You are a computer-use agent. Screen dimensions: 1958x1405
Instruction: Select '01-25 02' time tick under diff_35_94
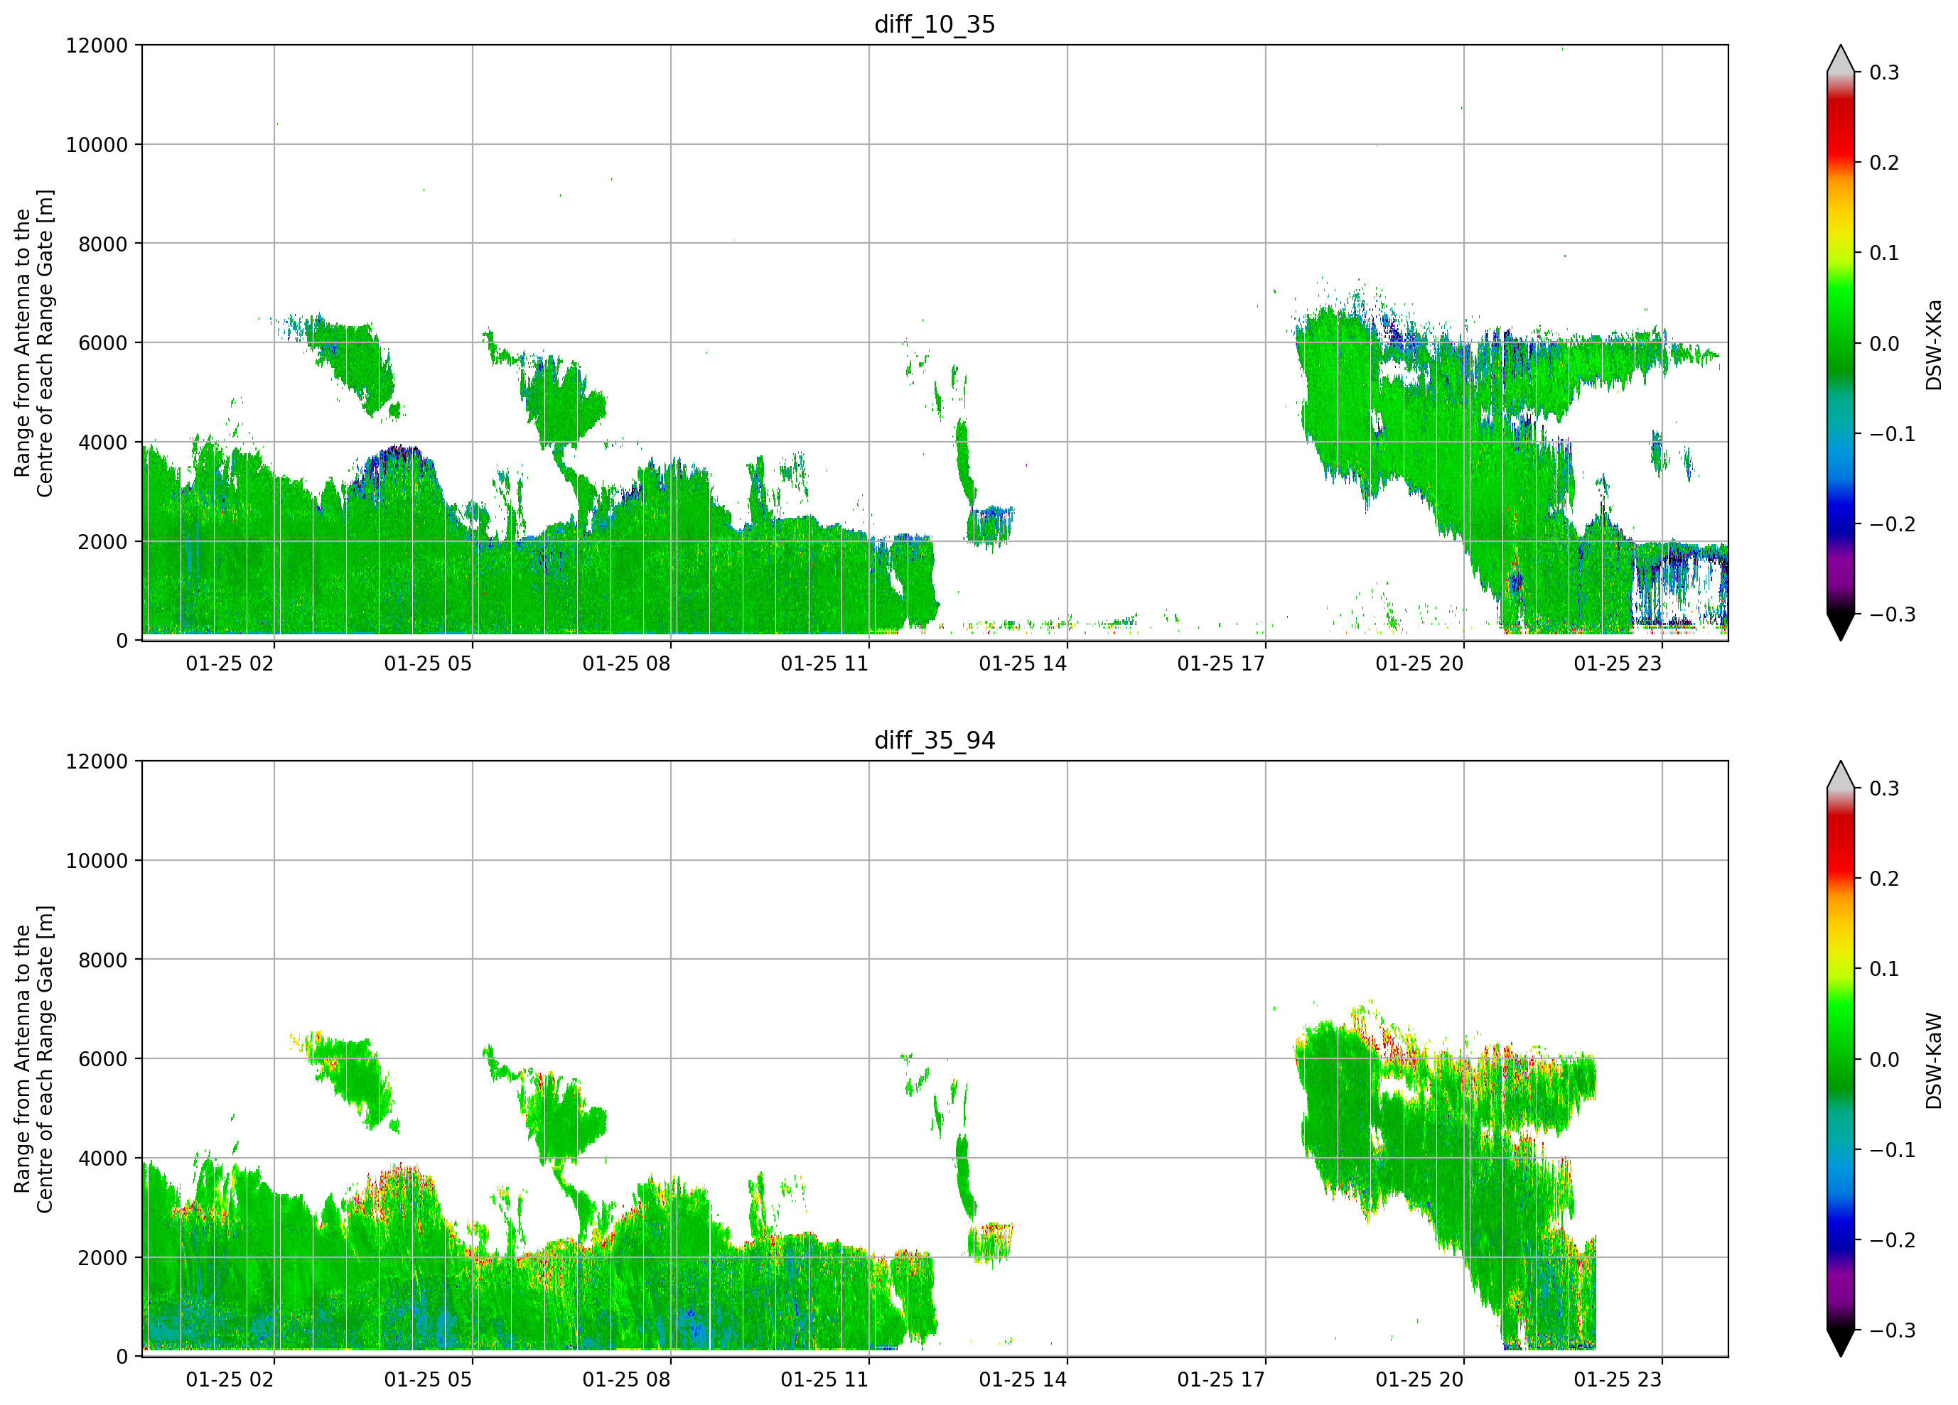[x=230, y=1379]
